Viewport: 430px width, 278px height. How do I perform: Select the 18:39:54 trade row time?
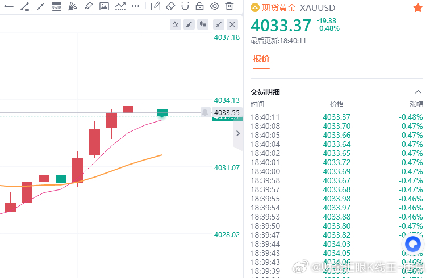coord(265,208)
